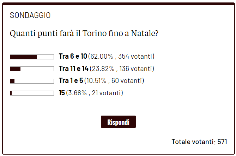Click the result bar for the '15' option
The width and height of the screenshot is (236, 156).
(x=32, y=93)
